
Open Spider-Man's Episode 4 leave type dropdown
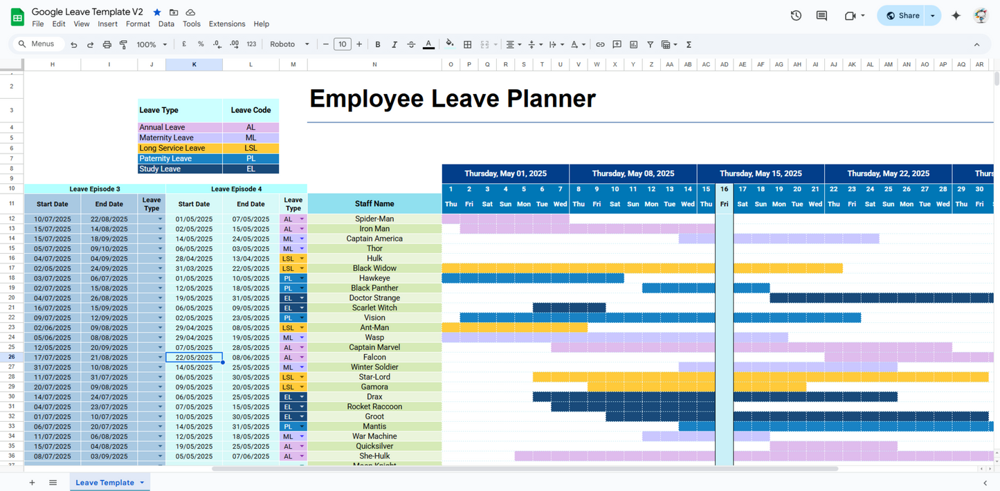coord(302,219)
